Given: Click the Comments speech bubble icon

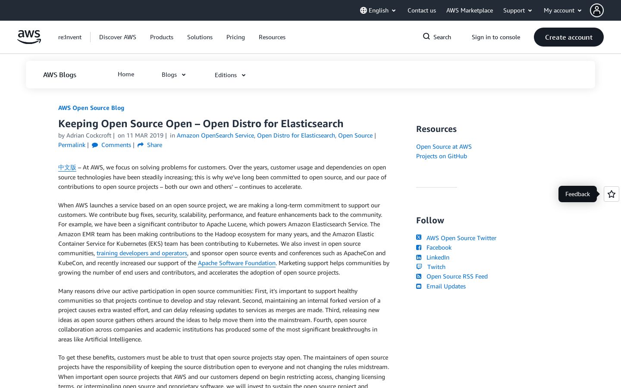Looking at the screenshot, I should tap(95, 145).
